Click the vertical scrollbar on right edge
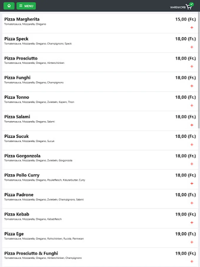Viewport: 200px width, 267px height. (x=199, y=70)
